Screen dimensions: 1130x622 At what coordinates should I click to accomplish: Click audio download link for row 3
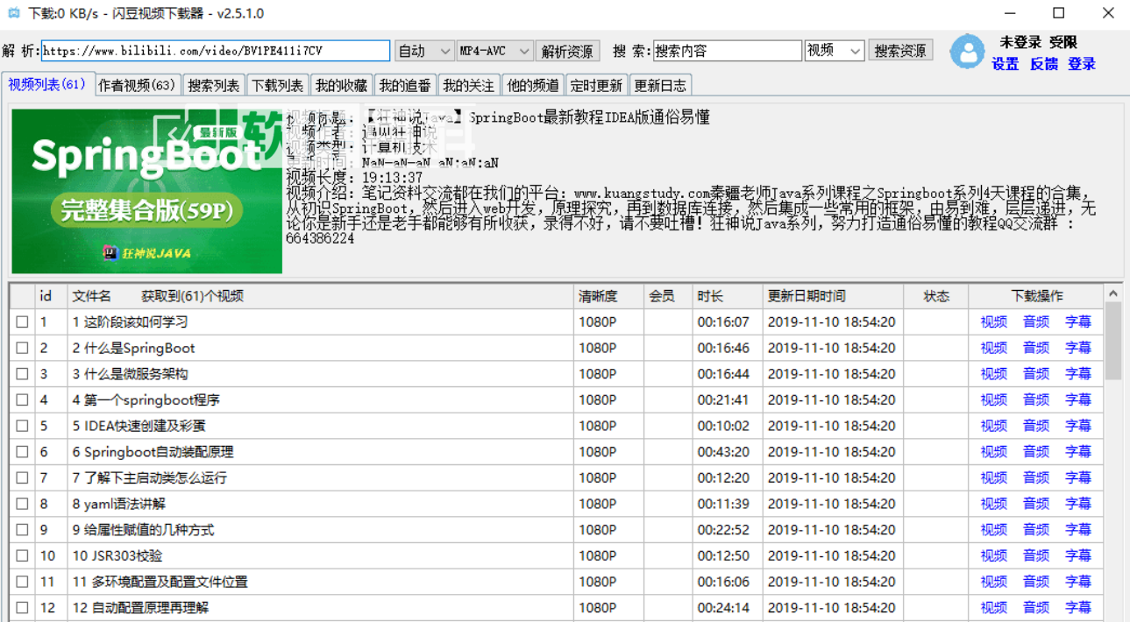(1035, 374)
